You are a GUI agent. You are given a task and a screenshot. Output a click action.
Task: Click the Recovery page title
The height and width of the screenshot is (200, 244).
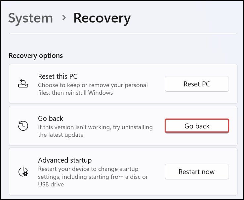[x=102, y=18]
